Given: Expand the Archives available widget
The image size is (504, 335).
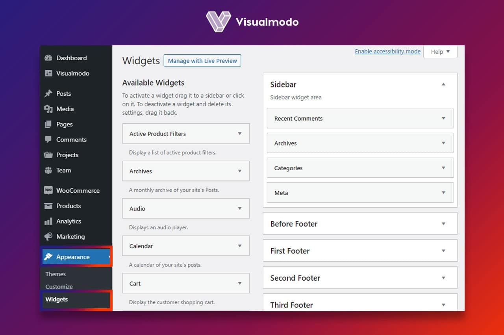Looking at the screenshot, I should 240,171.
